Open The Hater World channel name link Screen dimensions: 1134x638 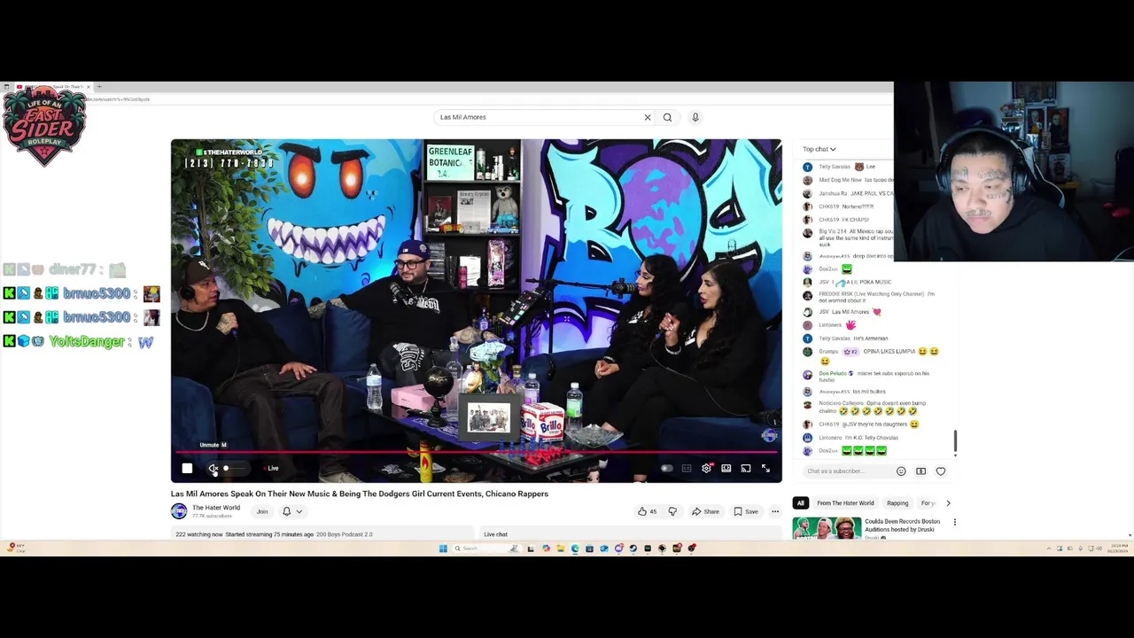pyautogui.click(x=216, y=508)
